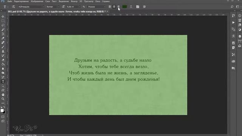
Task: Open the Слои menu
Action: click(48, 1)
